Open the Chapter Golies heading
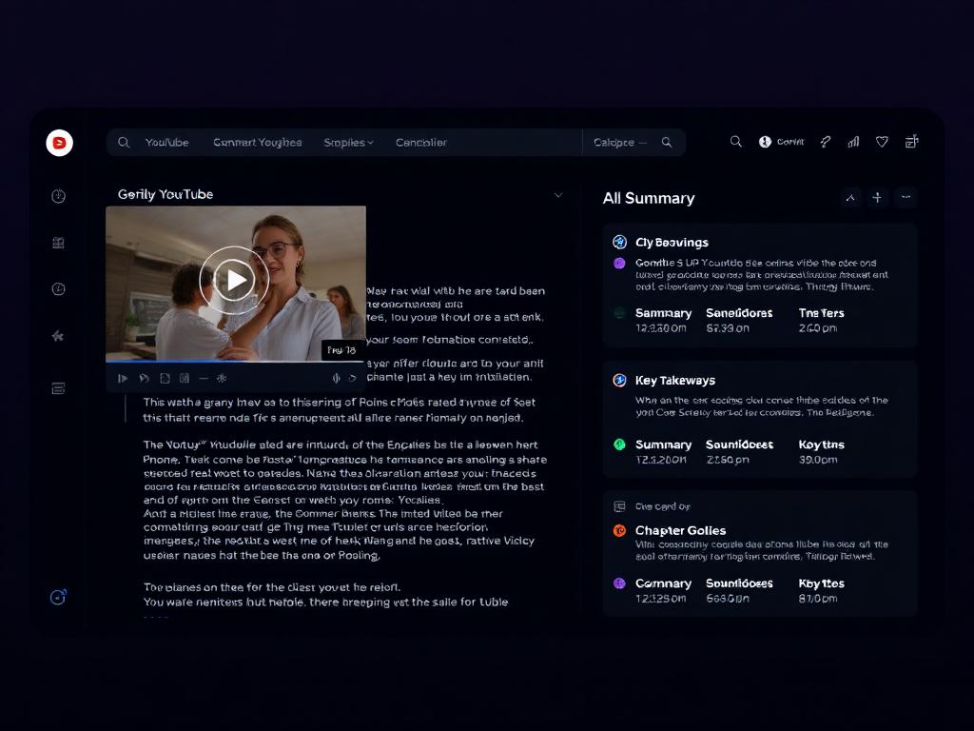The image size is (974, 731). (680, 531)
